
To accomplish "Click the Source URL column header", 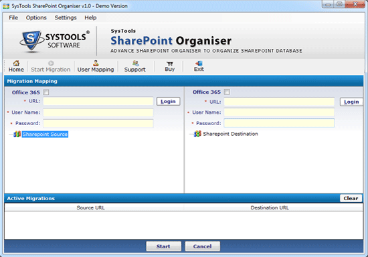I will 90,207.
